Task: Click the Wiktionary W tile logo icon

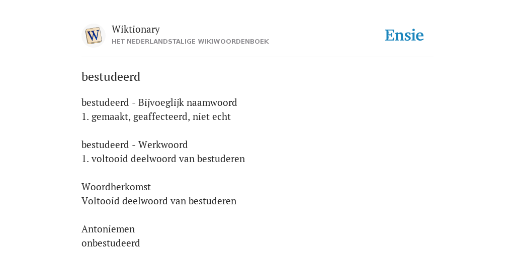Action: coord(93,36)
